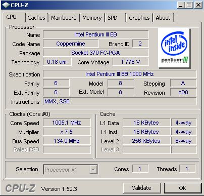Screen dimensions: 204x196
Task: Switch to the Caches tab
Action: point(36,18)
